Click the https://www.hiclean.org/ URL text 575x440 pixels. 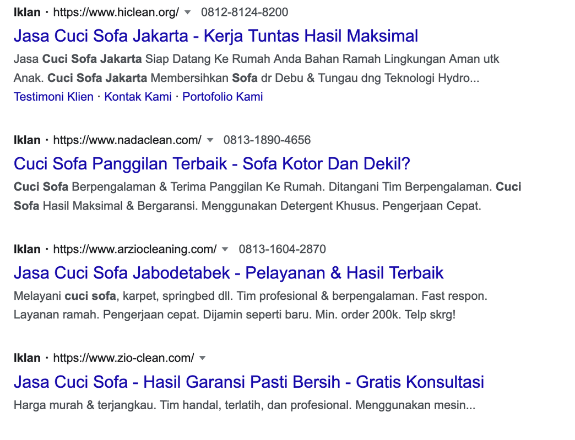tap(116, 12)
